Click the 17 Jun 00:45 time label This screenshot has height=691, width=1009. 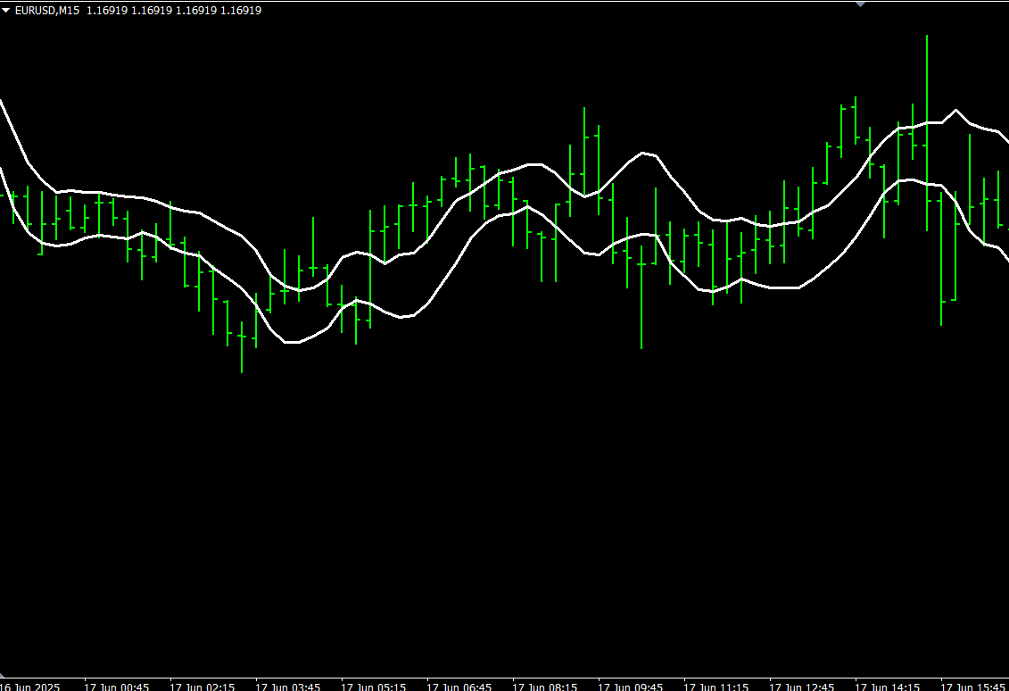click(x=117, y=687)
